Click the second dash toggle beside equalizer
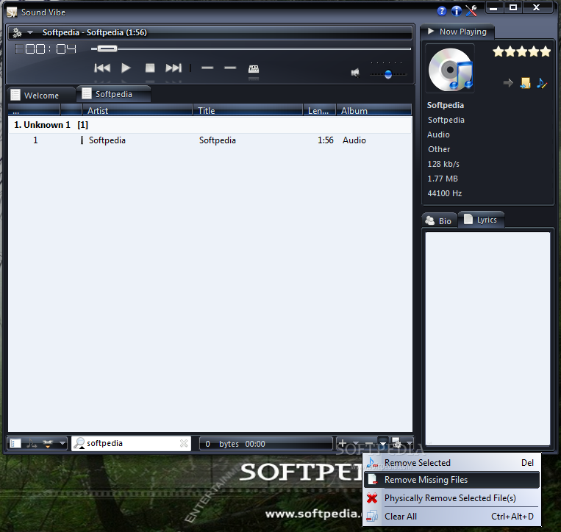Viewport: 561px width, 532px height. [230, 68]
